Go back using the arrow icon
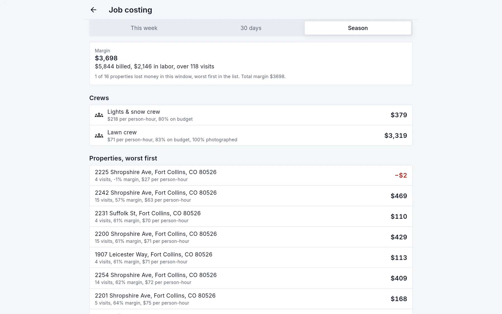Image resolution: width=502 pixels, height=314 pixels. point(93,10)
